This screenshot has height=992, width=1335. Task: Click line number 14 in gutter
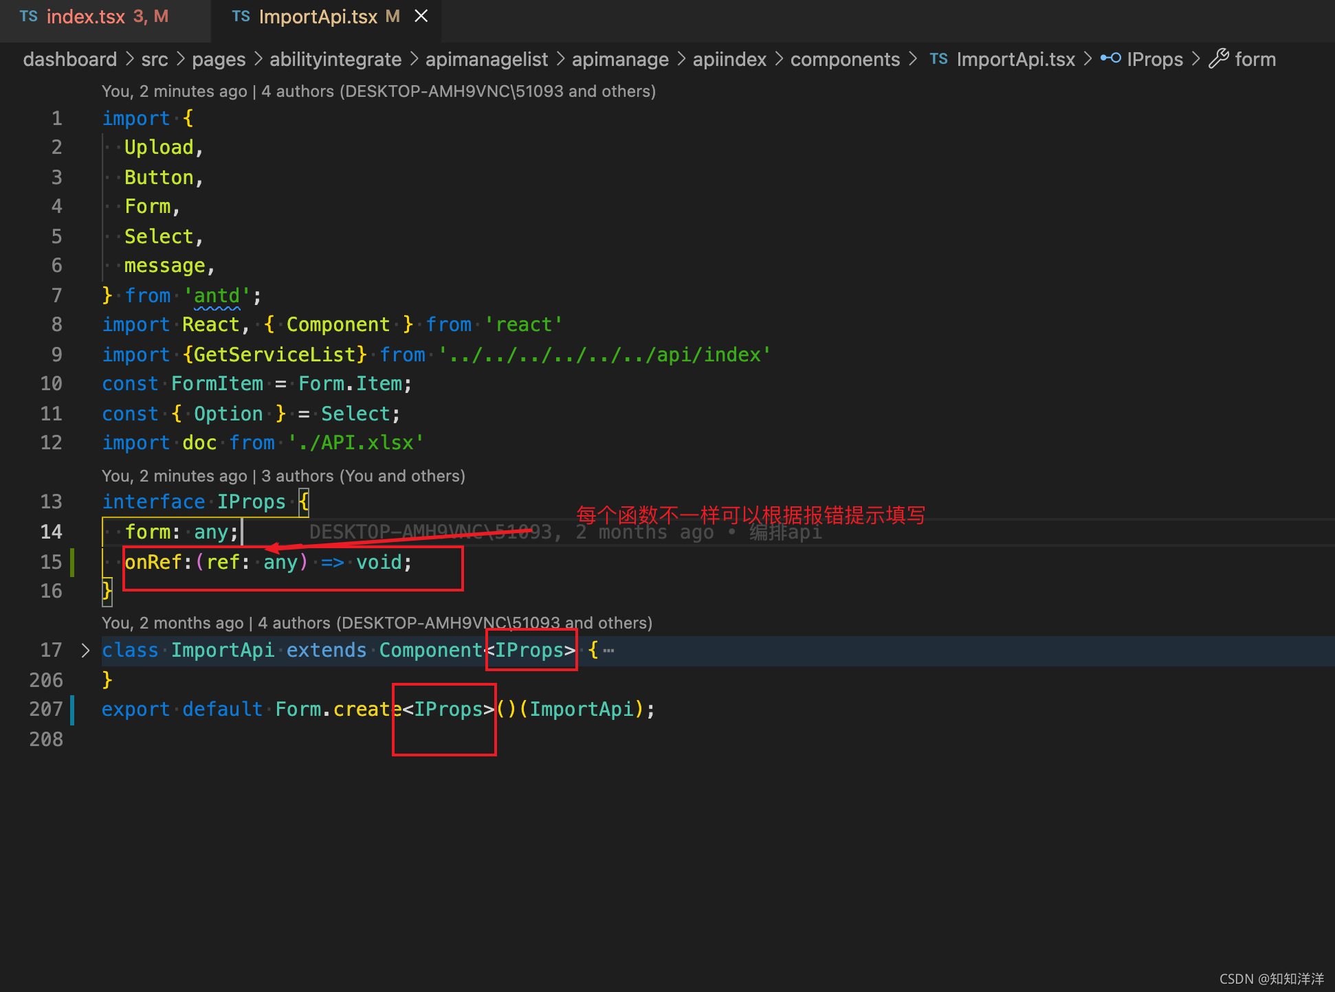click(x=51, y=532)
